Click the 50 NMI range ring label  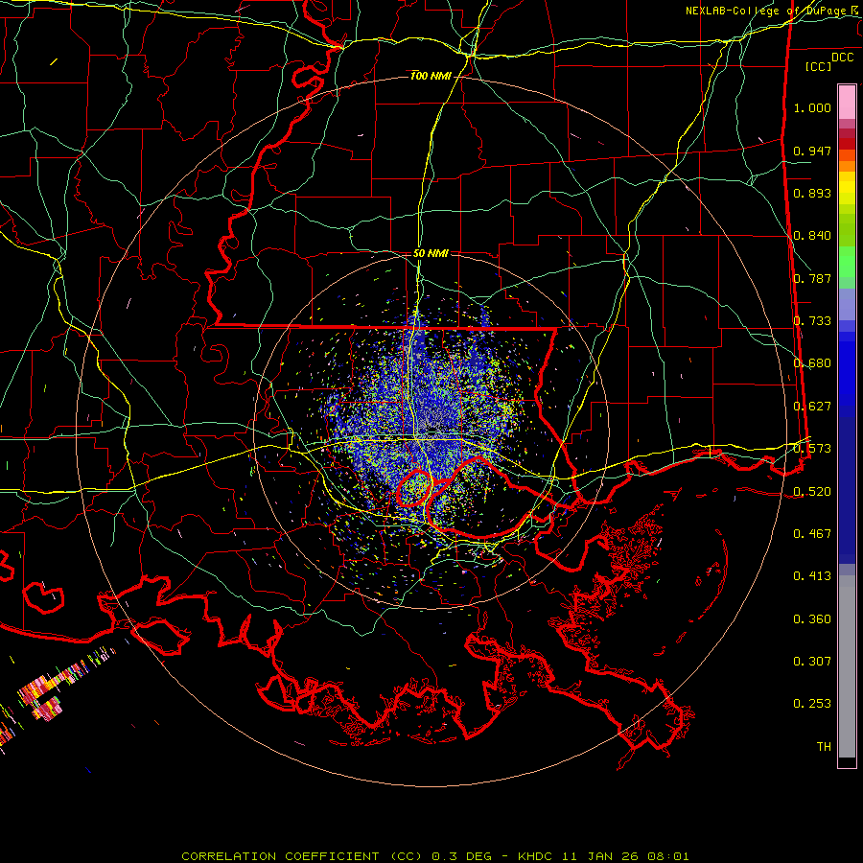click(x=431, y=253)
